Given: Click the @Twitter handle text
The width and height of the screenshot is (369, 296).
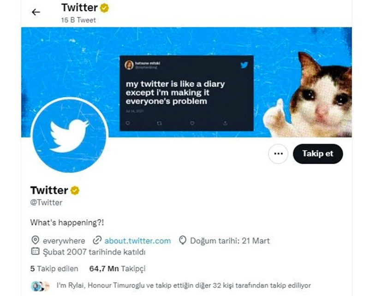Looking at the screenshot, I should pyautogui.click(x=46, y=202).
